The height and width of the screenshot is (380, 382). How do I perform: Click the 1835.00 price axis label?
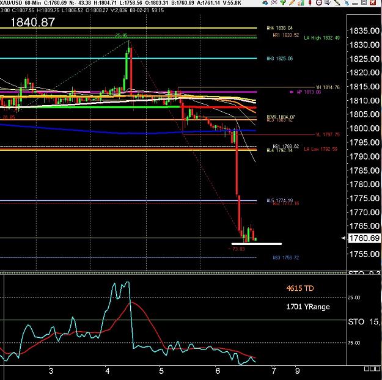coord(364,31)
